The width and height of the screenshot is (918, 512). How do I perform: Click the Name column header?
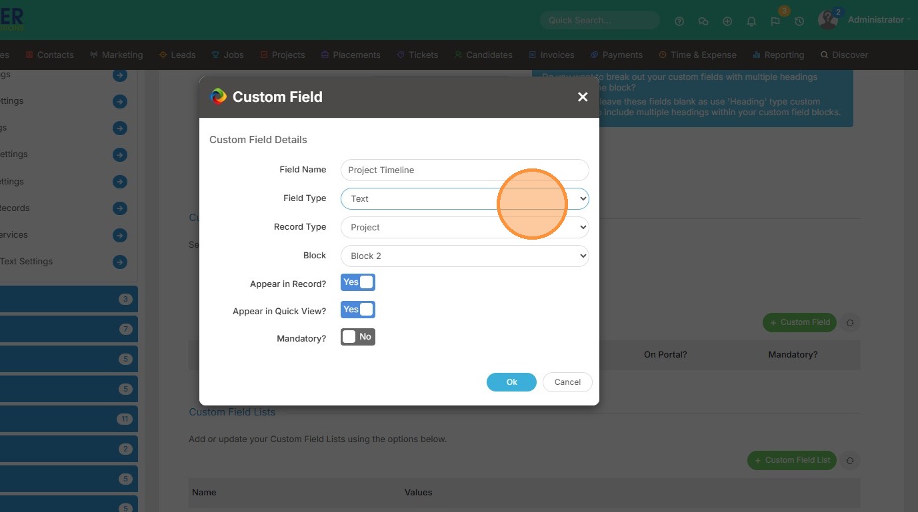point(204,493)
